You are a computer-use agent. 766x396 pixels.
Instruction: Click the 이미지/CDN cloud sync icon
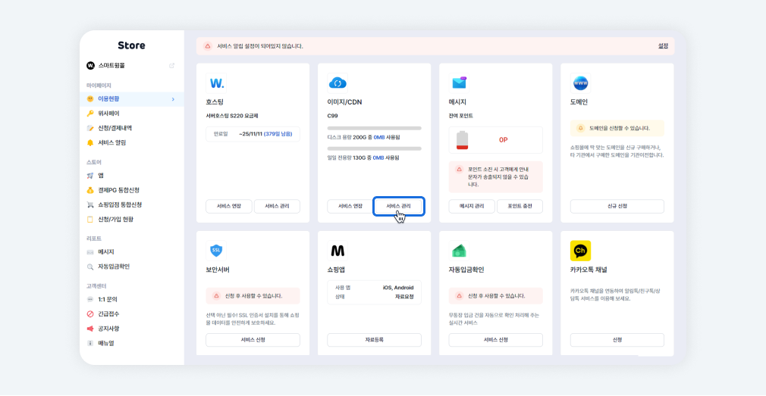pos(337,83)
